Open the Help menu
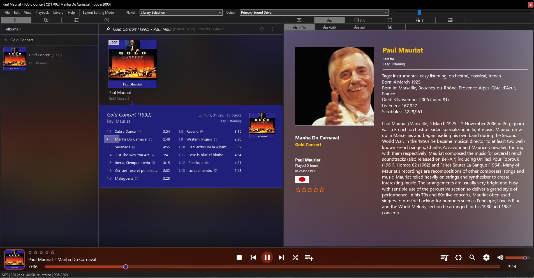Image resolution: width=534 pixels, height=278 pixels. point(71,12)
